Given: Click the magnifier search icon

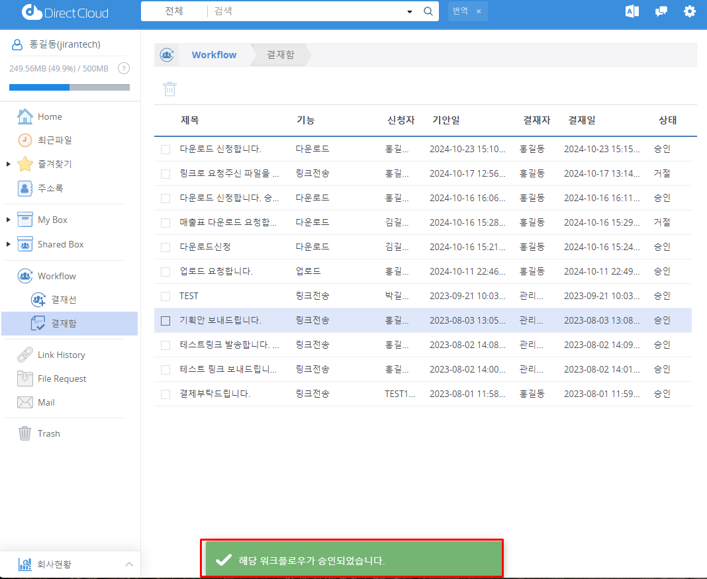Looking at the screenshot, I should (x=428, y=11).
